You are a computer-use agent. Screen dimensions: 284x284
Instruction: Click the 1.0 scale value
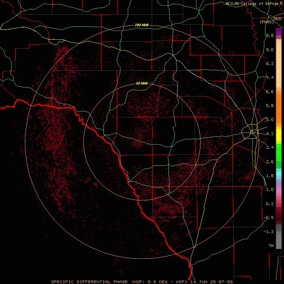tap(270, 190)
